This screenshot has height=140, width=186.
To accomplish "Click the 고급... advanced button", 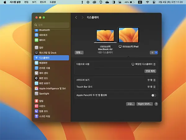I will click(x=131, y=104).
